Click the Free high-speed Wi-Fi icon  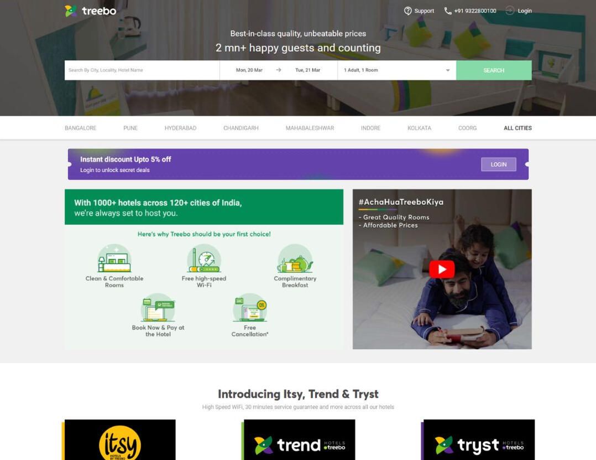(204, 259)
